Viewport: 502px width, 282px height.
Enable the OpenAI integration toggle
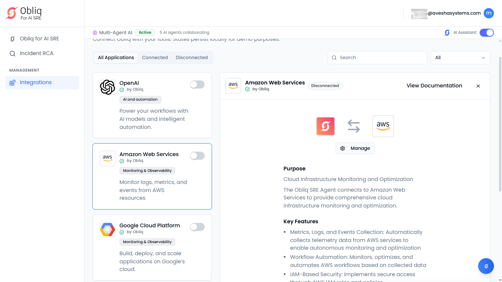pos(197,85)
